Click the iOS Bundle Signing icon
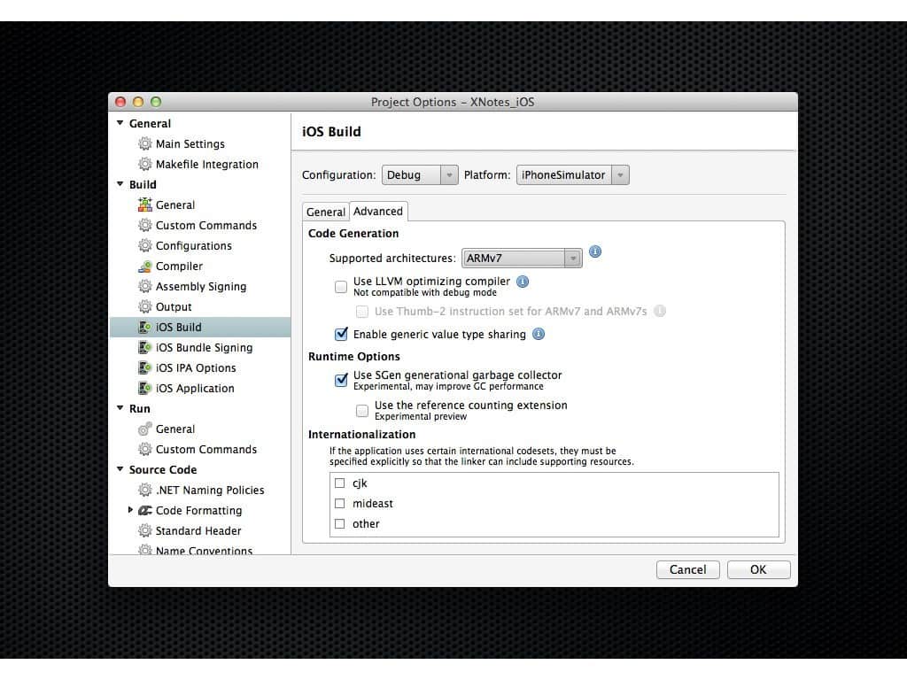Screen dimensions: 907x680 pyautogui.click(x=144, y=347)
